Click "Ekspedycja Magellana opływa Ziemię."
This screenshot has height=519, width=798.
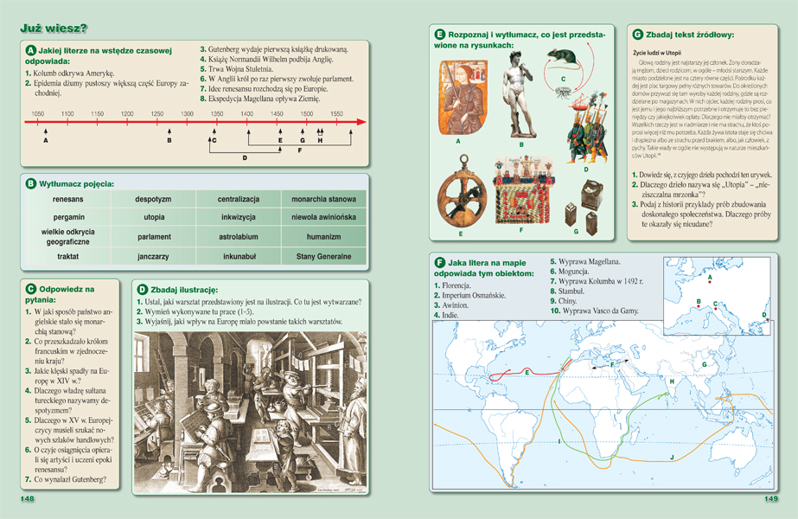tap(265, 99)
